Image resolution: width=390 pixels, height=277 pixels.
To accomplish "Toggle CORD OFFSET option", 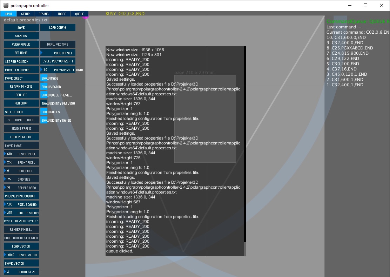I will pos(58,53).
